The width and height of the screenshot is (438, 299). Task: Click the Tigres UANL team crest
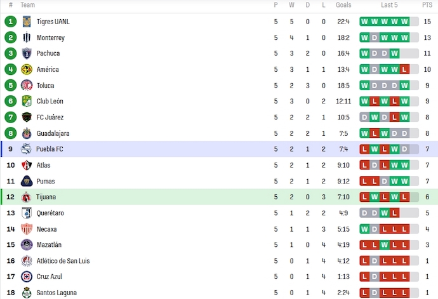click(27, 22)
